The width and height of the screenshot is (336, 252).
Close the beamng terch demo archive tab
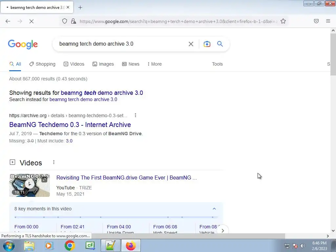(68, 7)
